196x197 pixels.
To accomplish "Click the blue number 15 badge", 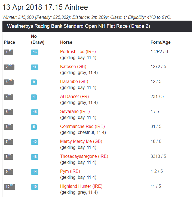I will (x=35, y=112).
